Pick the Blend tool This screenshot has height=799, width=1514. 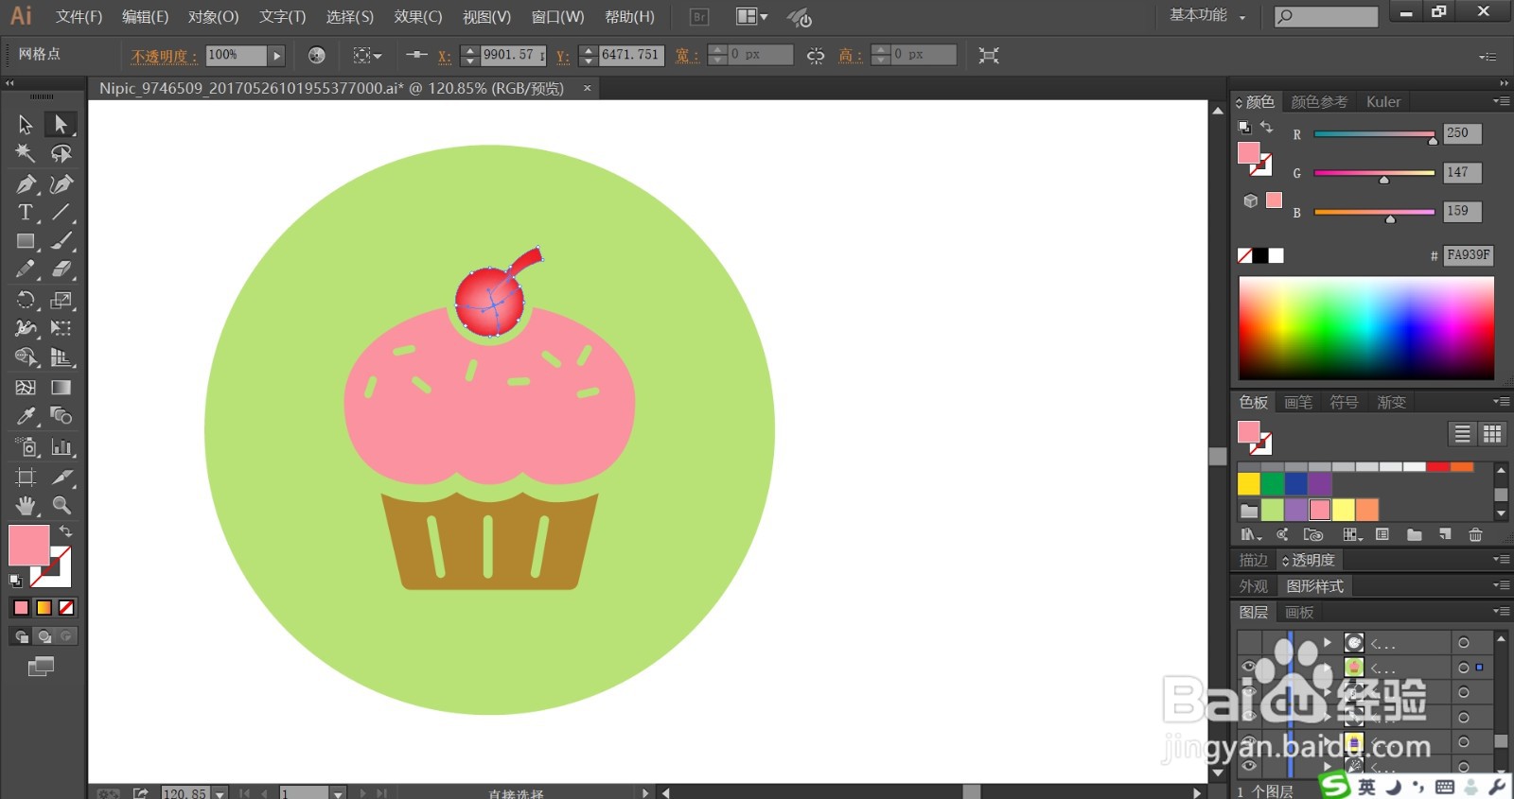coord(61,416)
